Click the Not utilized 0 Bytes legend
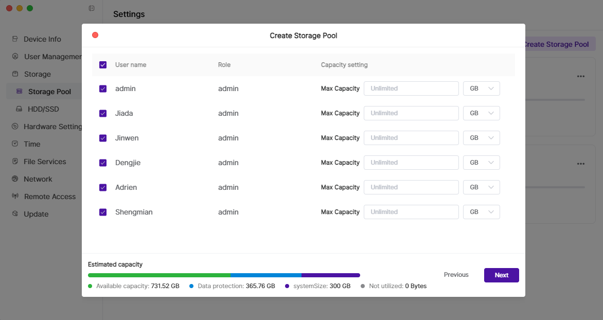The height and width of the screenshot is (320, 603). pos(394,286)
